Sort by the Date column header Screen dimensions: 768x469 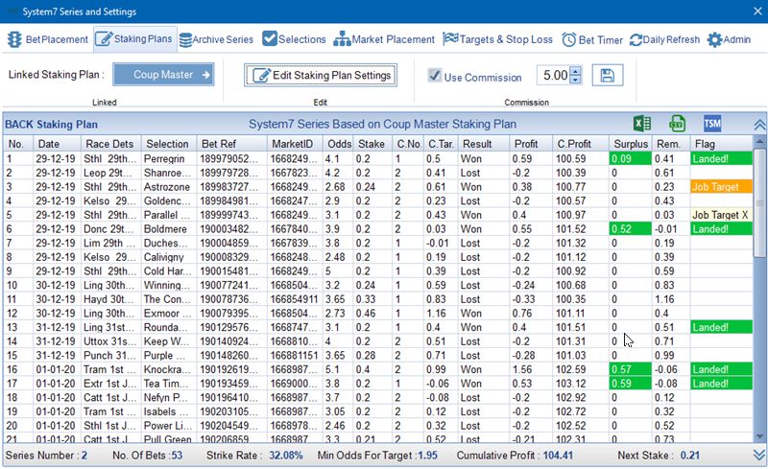[x=57, y=144]
